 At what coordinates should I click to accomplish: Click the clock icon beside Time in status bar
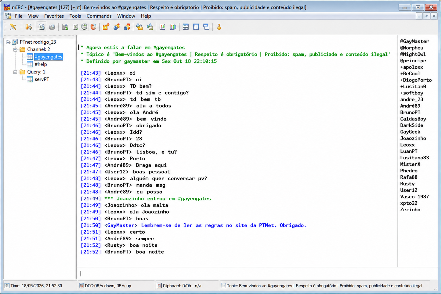coord(7,286)
